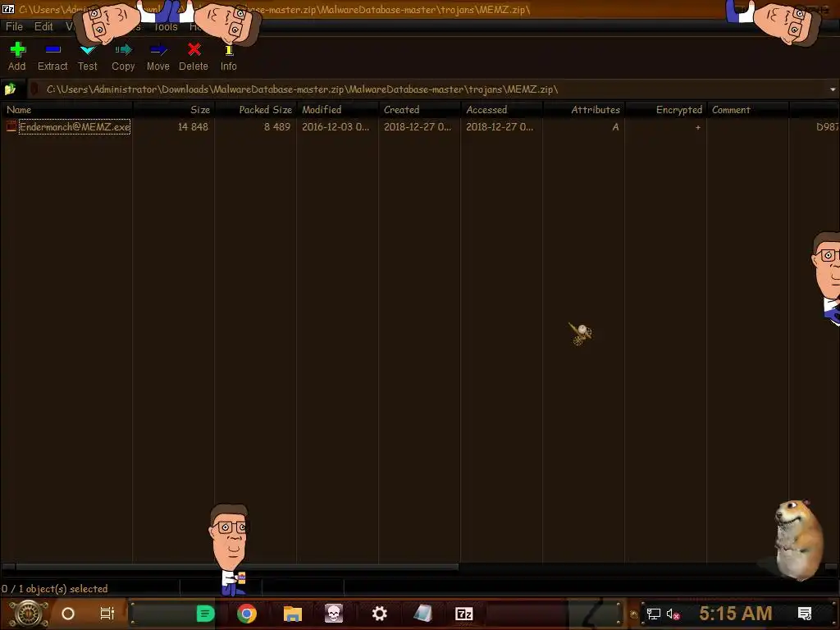Choose the Move toolbar icon

coord(158,50)
